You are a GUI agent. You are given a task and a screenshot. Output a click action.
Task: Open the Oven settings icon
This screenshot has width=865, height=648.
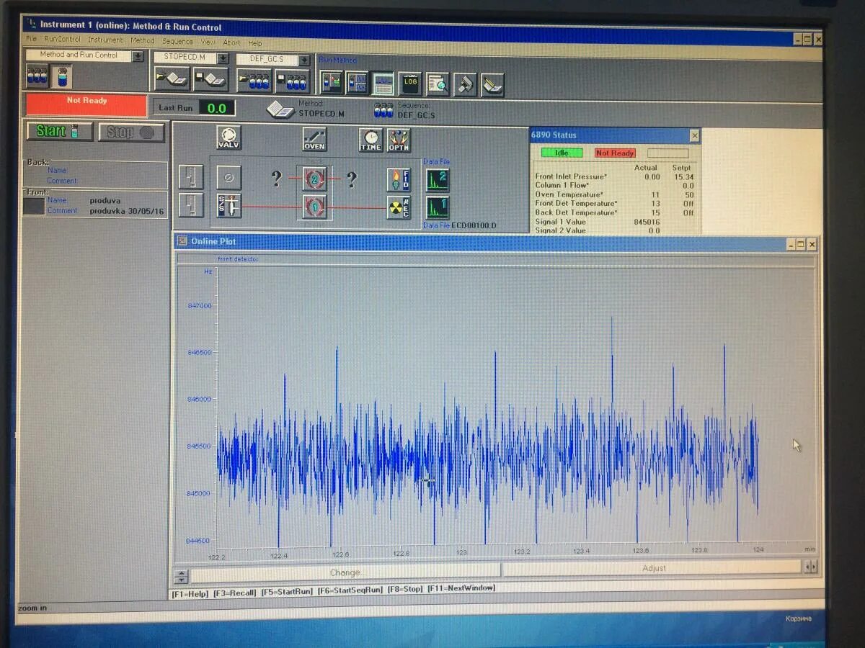(x=314, y=139)
